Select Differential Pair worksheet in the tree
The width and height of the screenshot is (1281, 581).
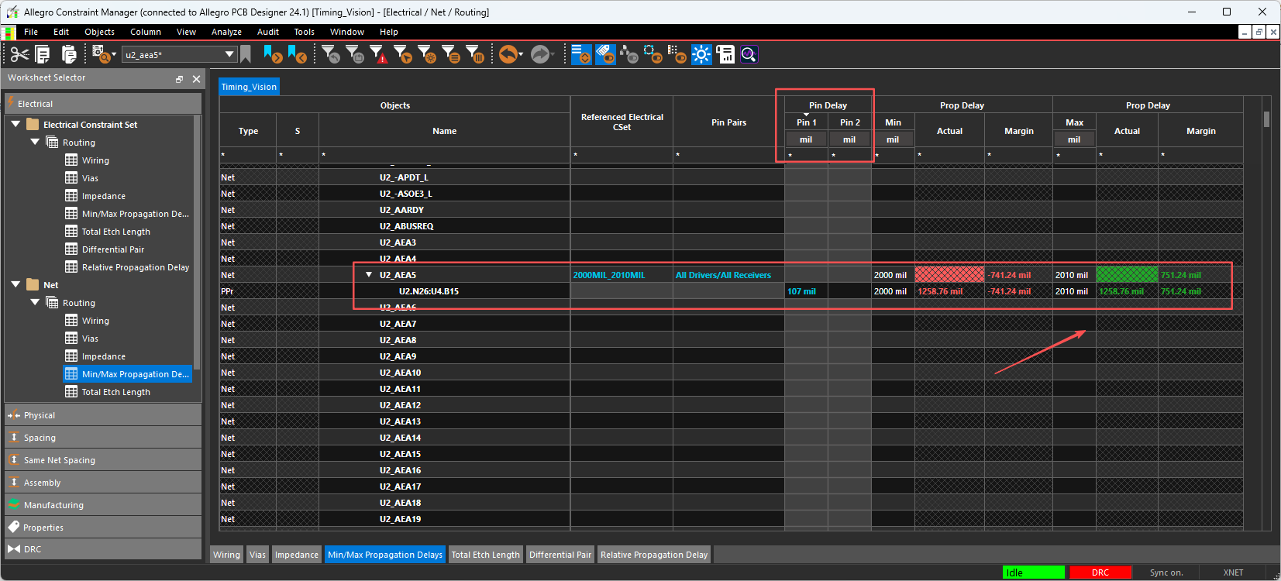(113, 249)
